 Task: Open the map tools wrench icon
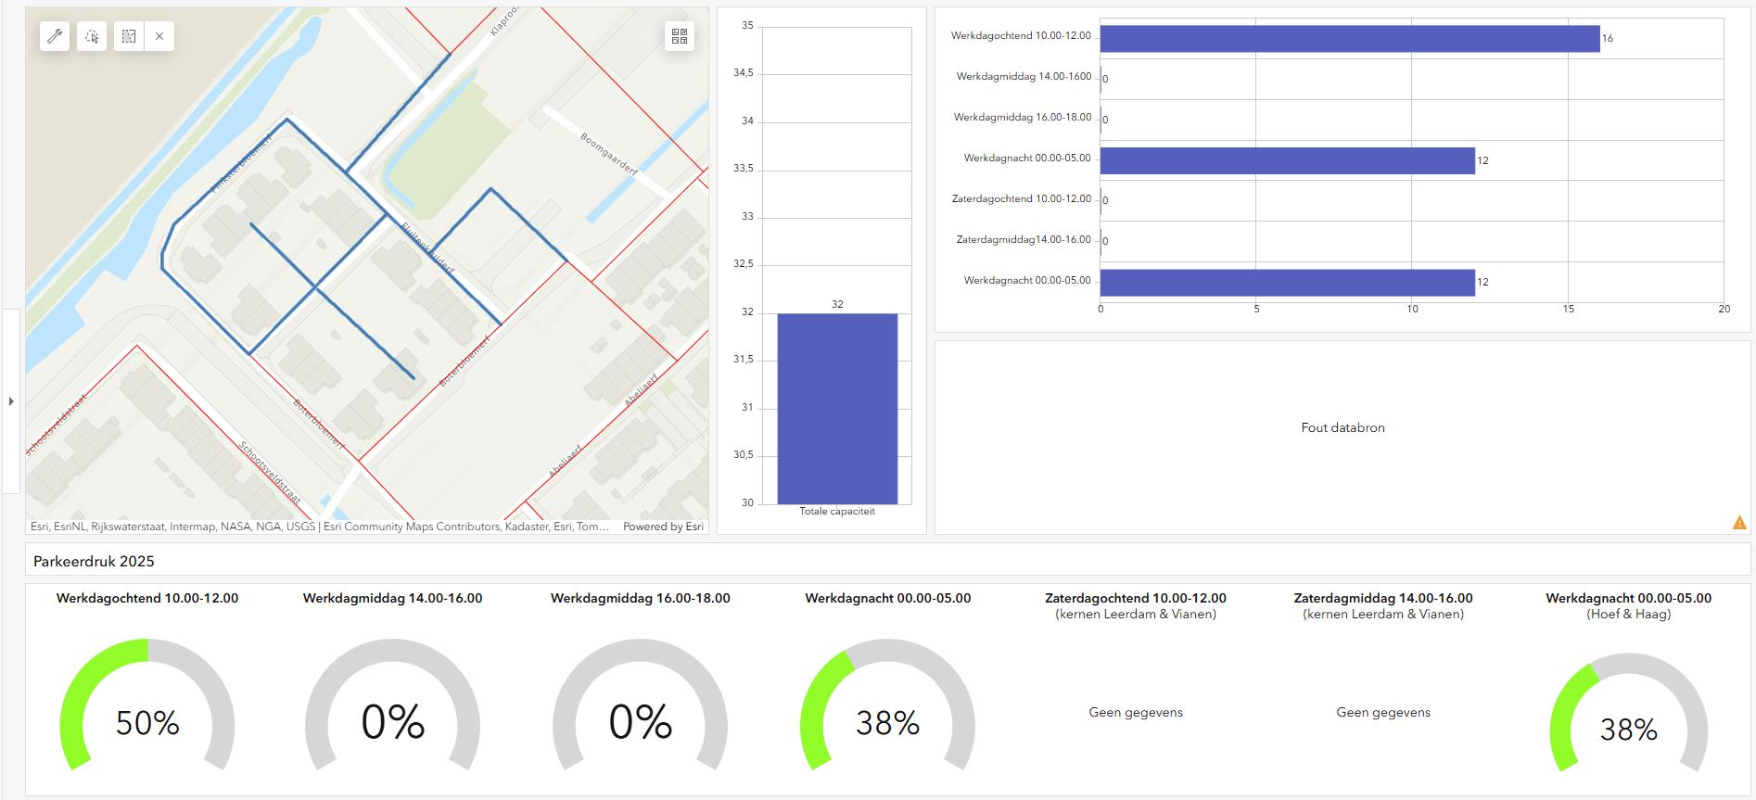point(55,36)
